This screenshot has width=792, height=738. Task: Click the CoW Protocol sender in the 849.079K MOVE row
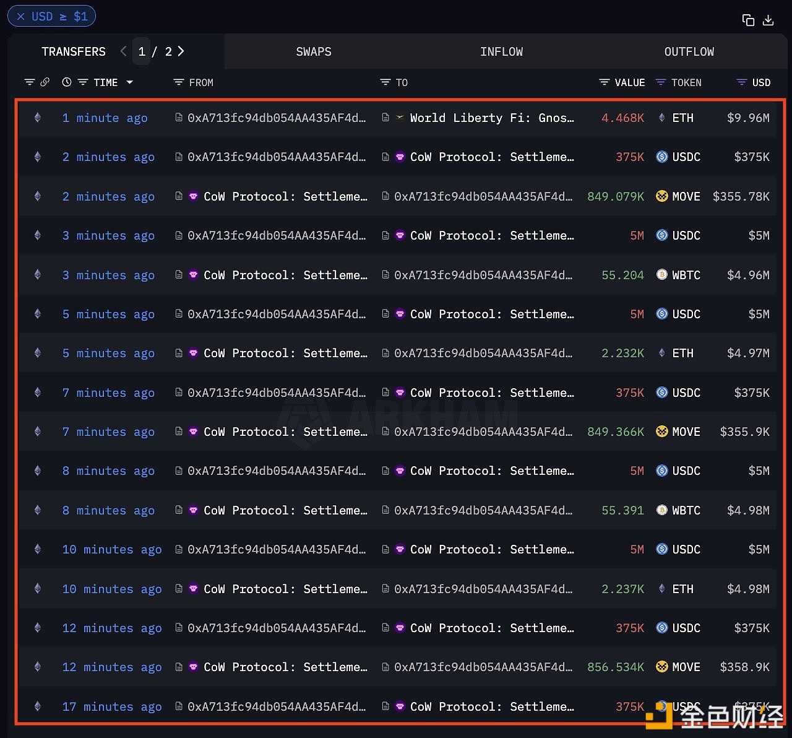pos(285,196)
